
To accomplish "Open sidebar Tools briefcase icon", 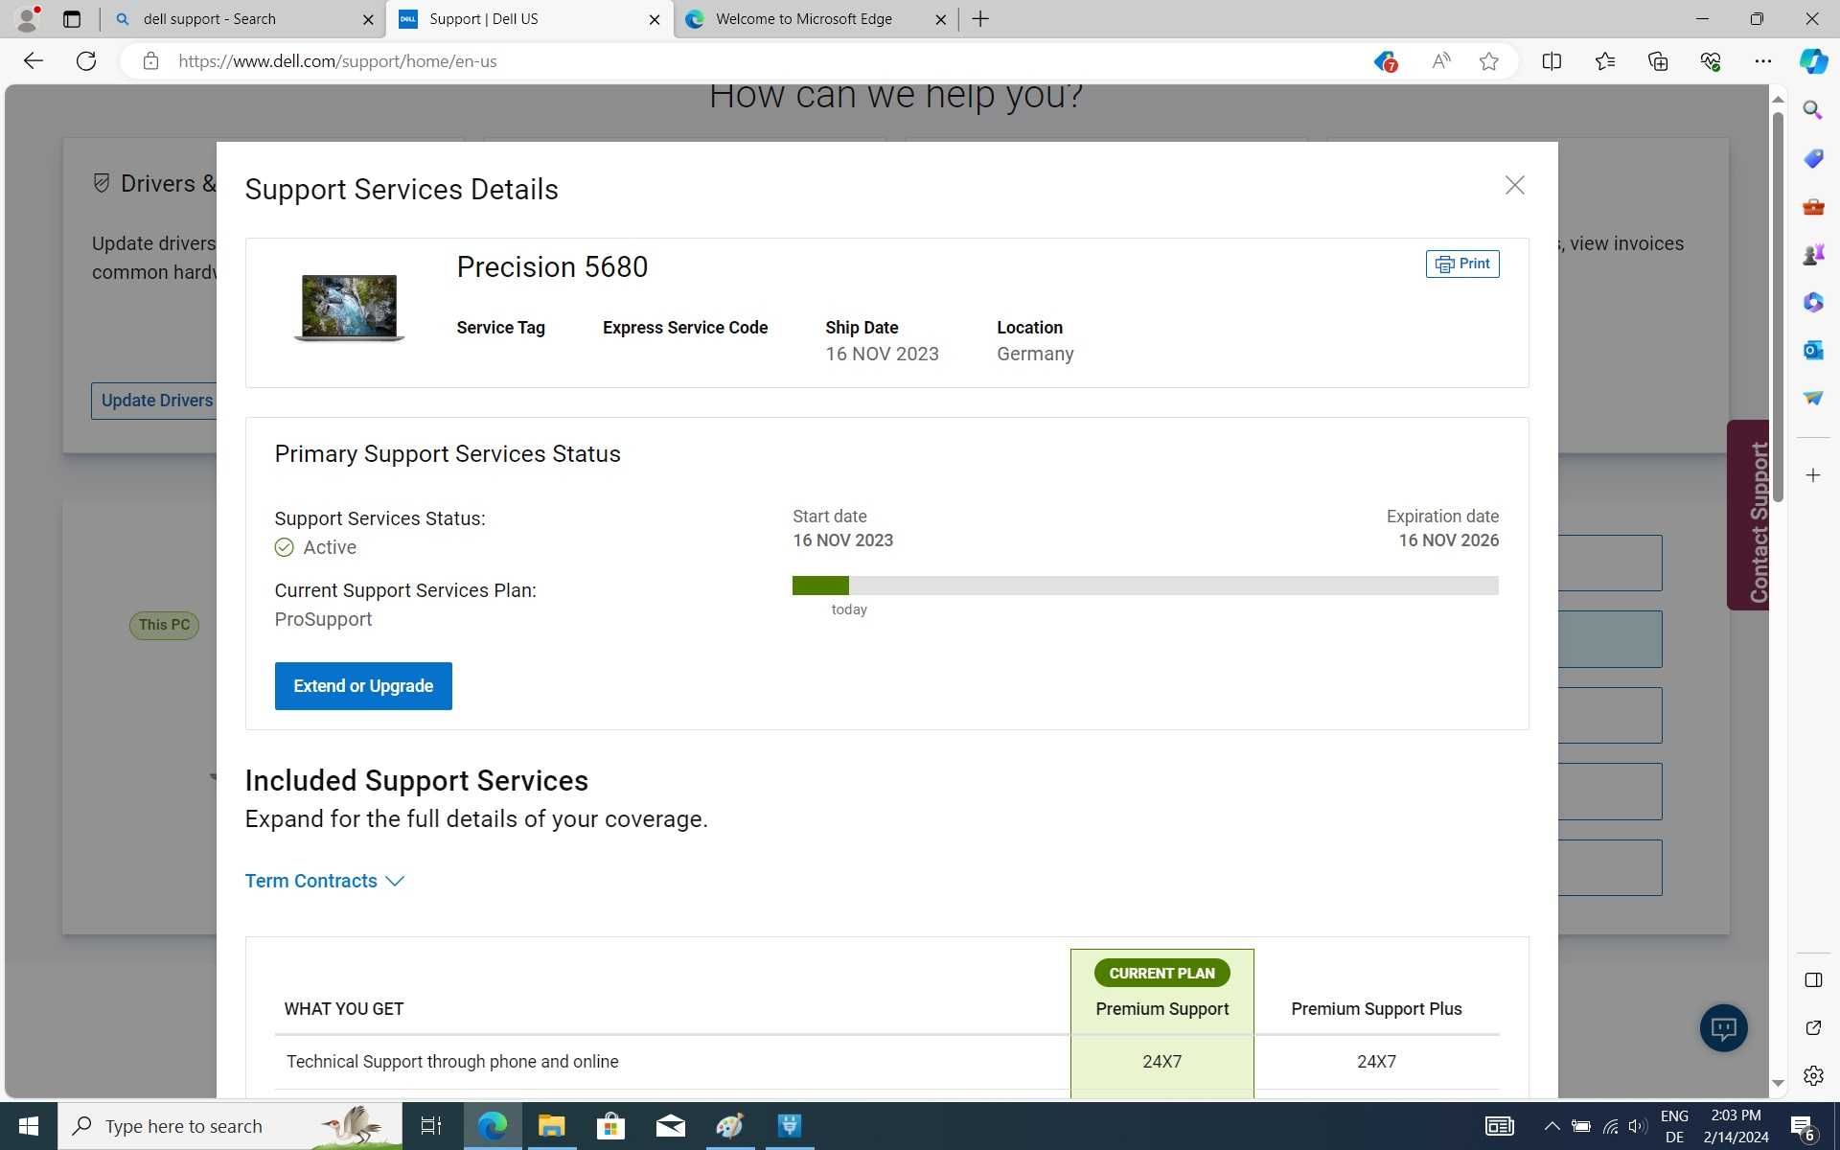I will tap(1813, 206).
